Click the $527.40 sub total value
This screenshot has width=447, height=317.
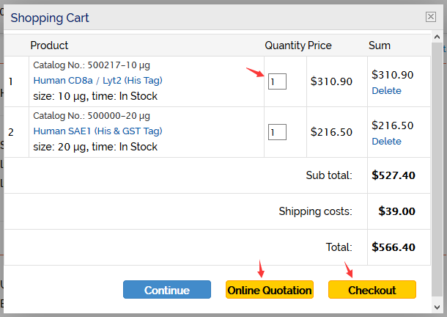coord(394,175)
